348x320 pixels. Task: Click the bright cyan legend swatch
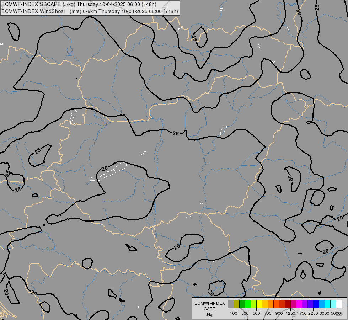(328, 304)
